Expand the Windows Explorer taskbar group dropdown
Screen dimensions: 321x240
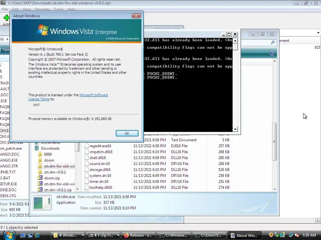click(x=83, y=235)
